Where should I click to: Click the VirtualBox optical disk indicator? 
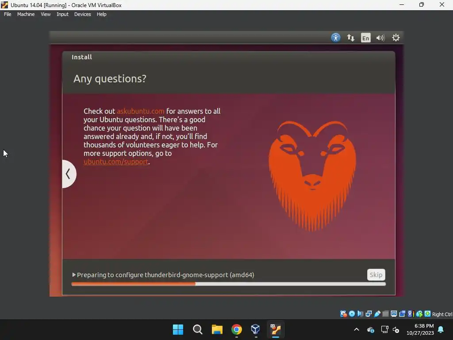352,314
